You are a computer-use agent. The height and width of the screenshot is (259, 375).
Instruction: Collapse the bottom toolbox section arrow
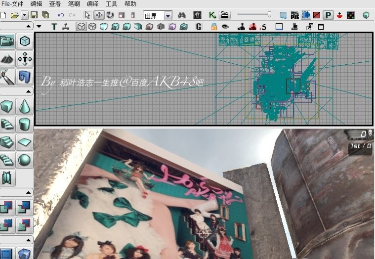28,240
